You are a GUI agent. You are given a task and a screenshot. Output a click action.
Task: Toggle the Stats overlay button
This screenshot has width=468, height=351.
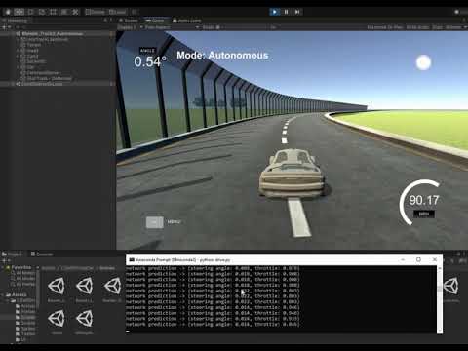tap(437, 27)
